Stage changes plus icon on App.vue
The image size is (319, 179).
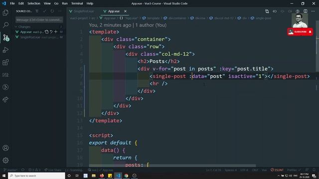pyautogui.click(x=56, y=32)
